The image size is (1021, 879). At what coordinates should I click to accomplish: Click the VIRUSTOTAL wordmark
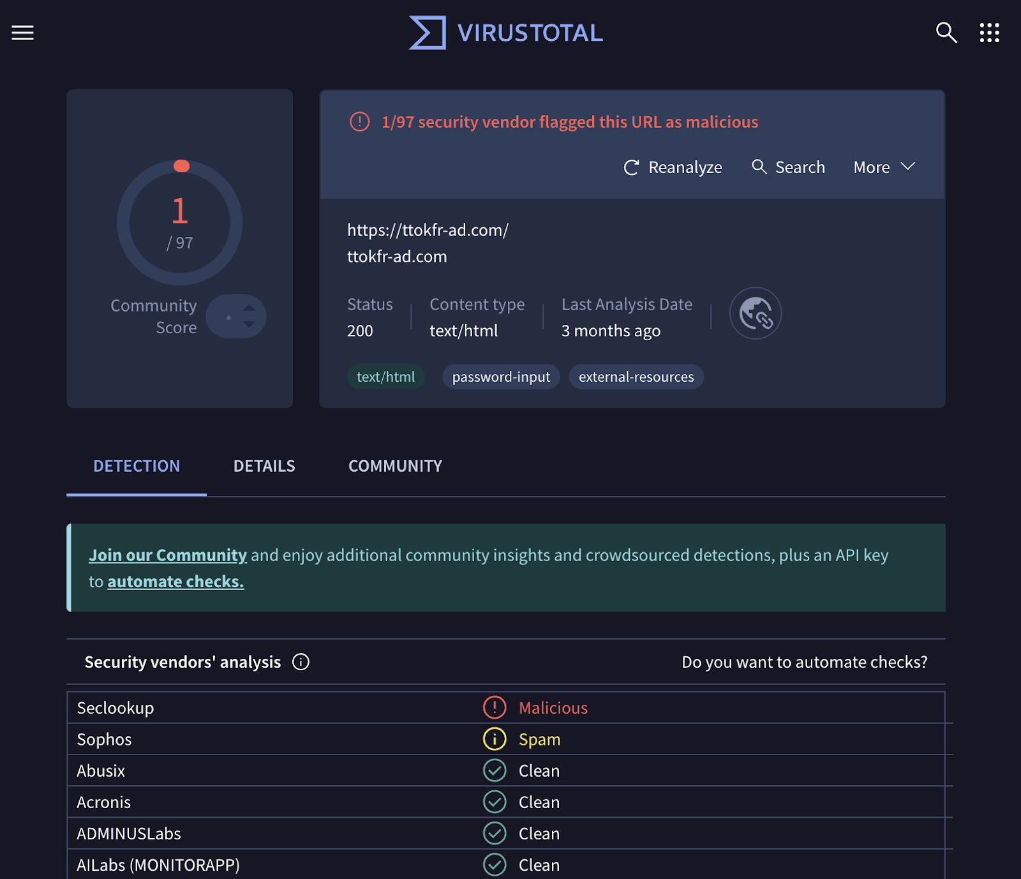(x=530, y=33)
